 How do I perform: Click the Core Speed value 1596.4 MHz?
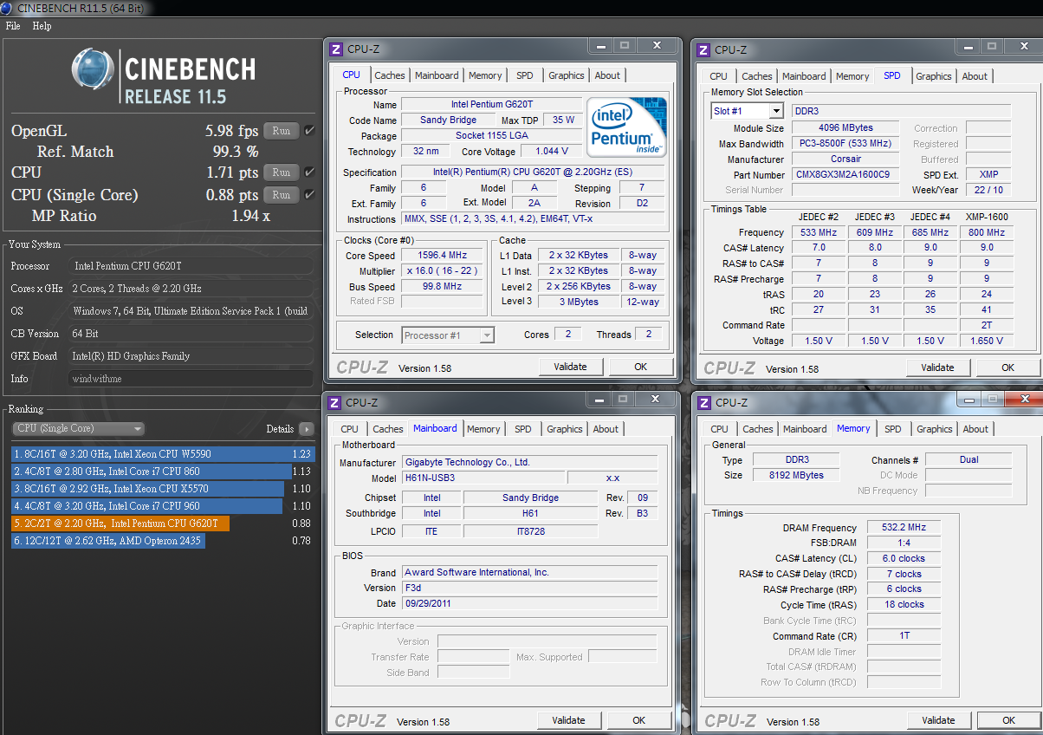(x=443, y=256)
